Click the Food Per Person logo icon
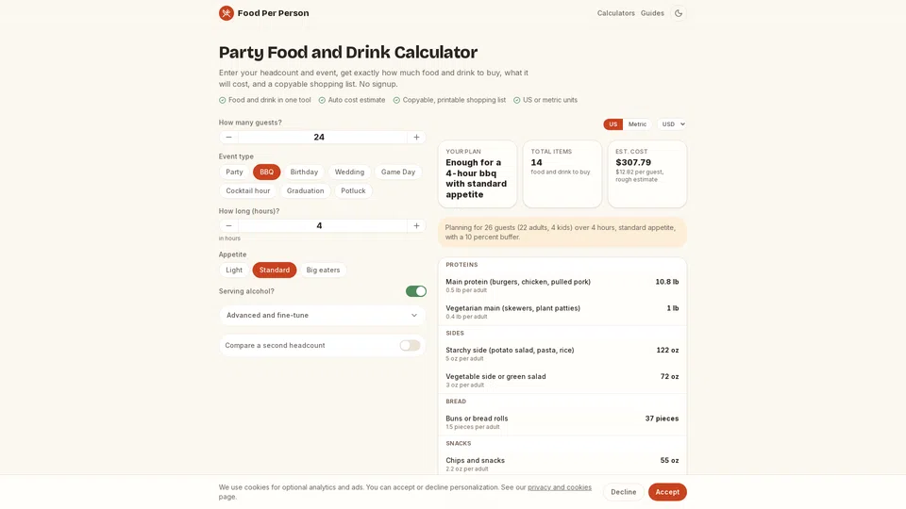 click(226, 12)
